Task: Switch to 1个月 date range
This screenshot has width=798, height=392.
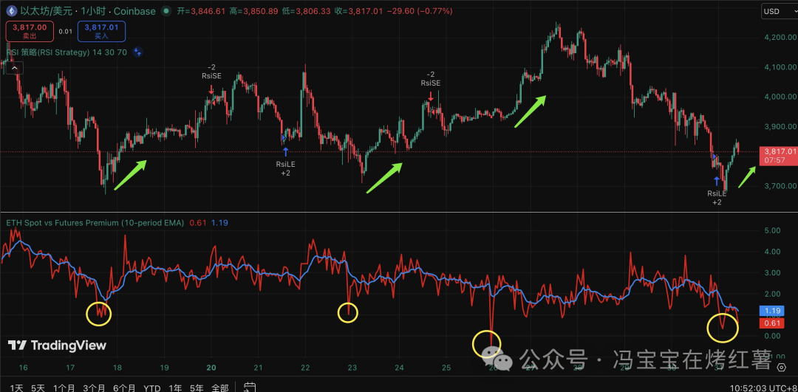Action: click(64, 388)
